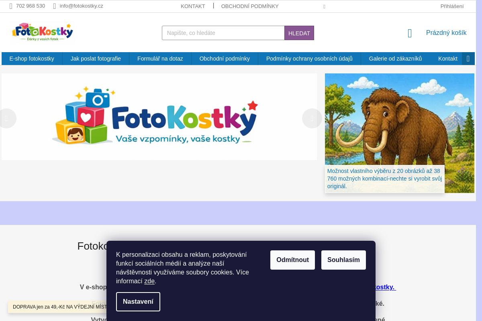Screen dimensions: 482x321
Task: Click email info@fotokostky.cz link
Action: tap(82, 6)
